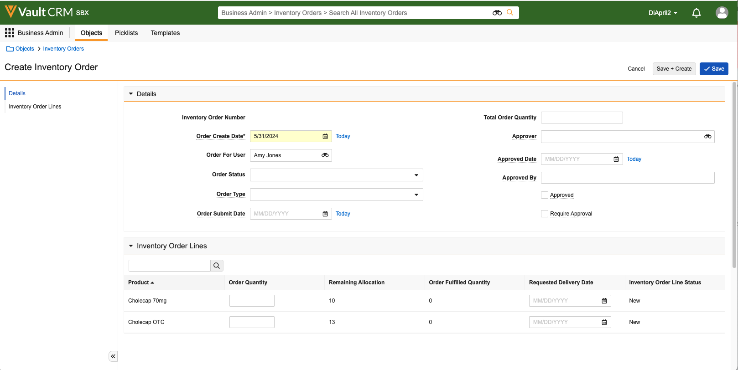Click the orange search magnifier in top bar
Image resolution: width=738 pixels, height=370 pixels.
tap(510, 13)
